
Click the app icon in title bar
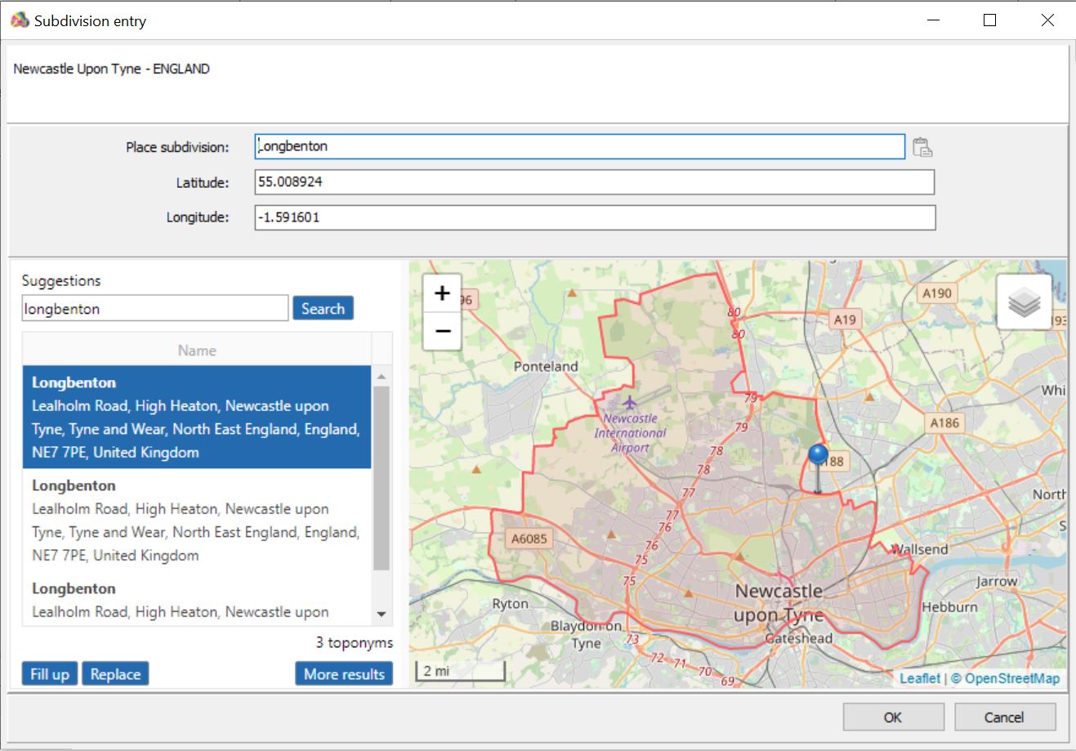pos(20,20)
